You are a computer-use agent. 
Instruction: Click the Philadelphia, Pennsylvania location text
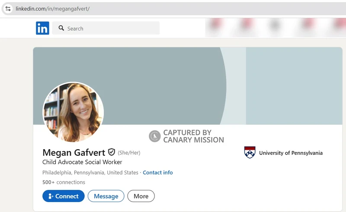click(x=90, y=173)
